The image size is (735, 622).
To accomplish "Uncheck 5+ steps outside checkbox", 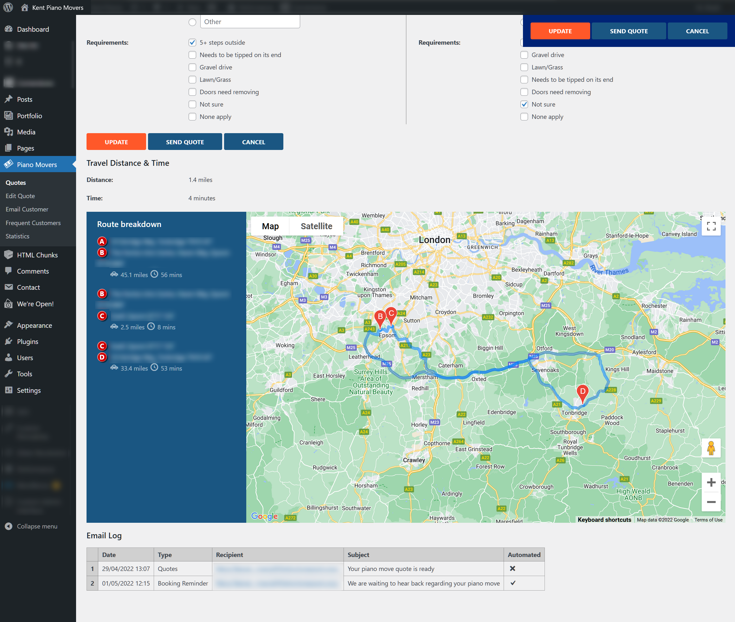I will [192, 43].
